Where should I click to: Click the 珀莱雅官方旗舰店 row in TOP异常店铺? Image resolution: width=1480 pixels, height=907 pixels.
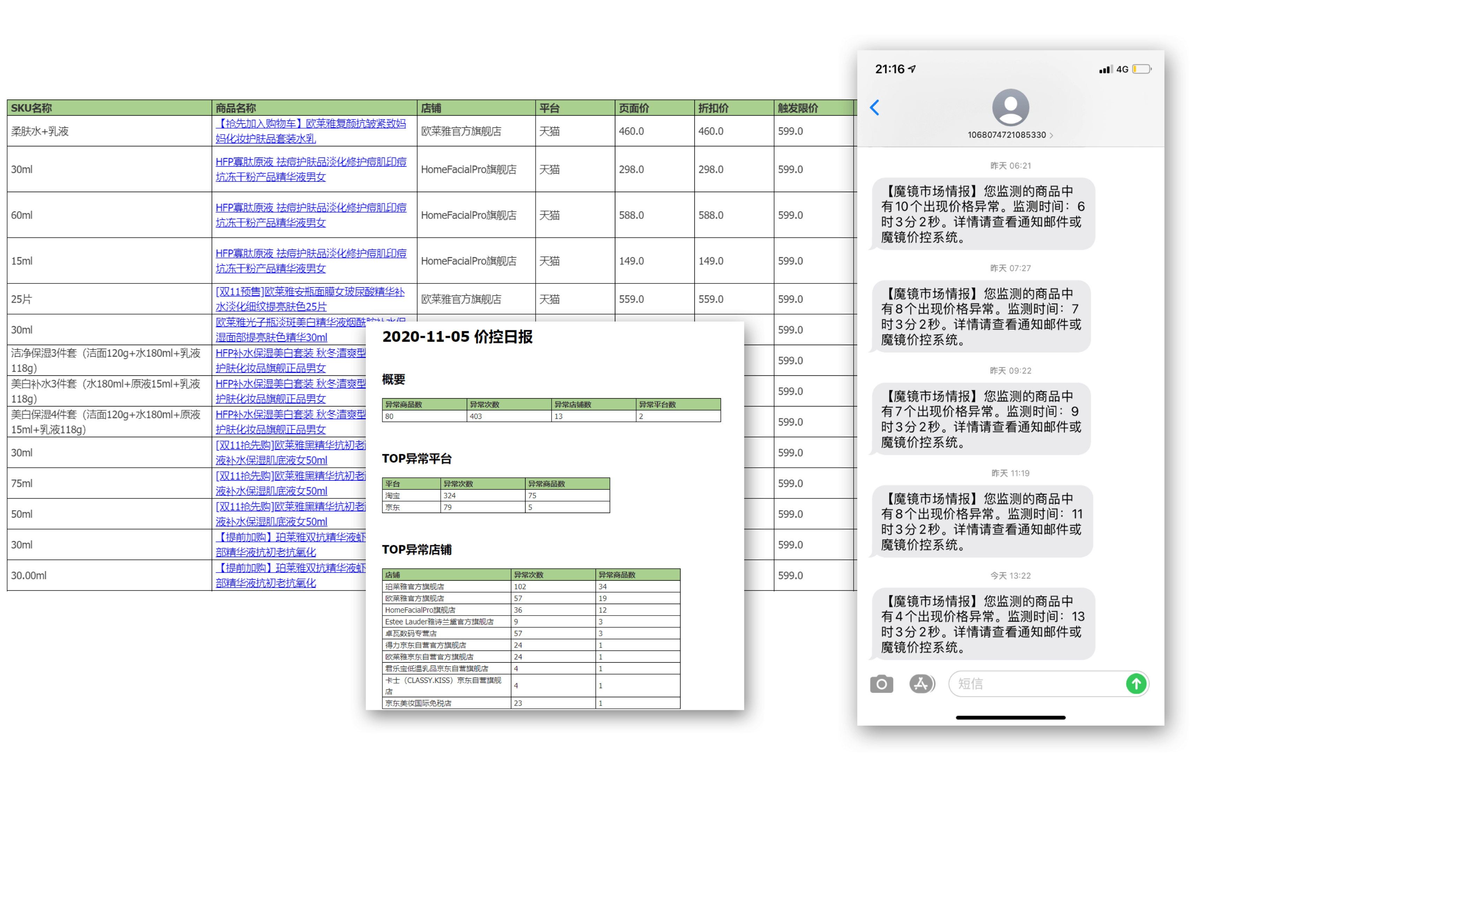(x=414, y=586)
